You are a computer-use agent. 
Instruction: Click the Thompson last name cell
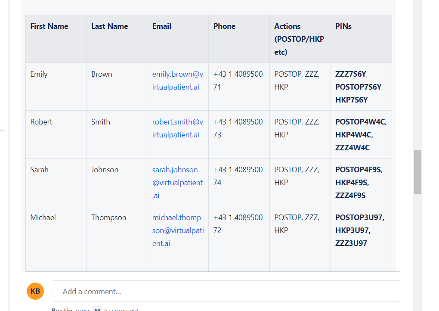[109, 218]
